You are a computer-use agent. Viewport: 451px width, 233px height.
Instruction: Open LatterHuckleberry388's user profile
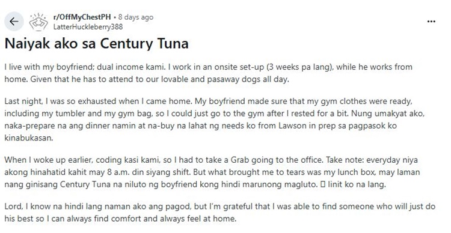point(88,26)
